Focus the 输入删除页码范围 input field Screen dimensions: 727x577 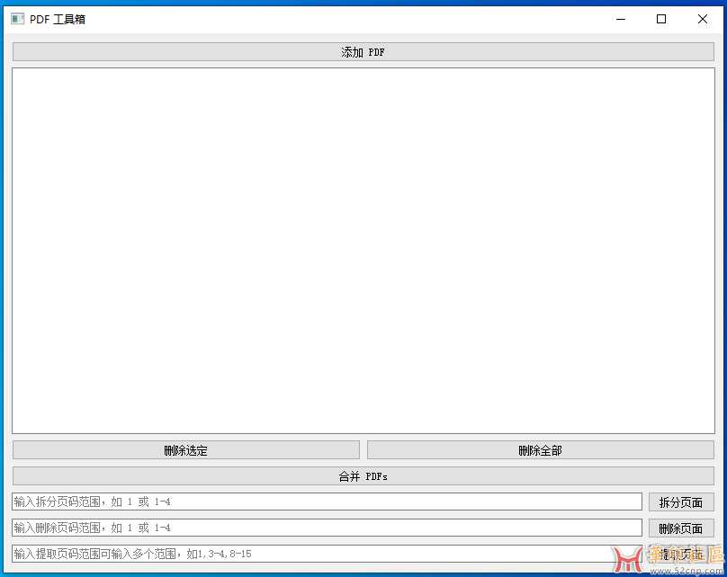pyautogui.click(x=327, y=528)
